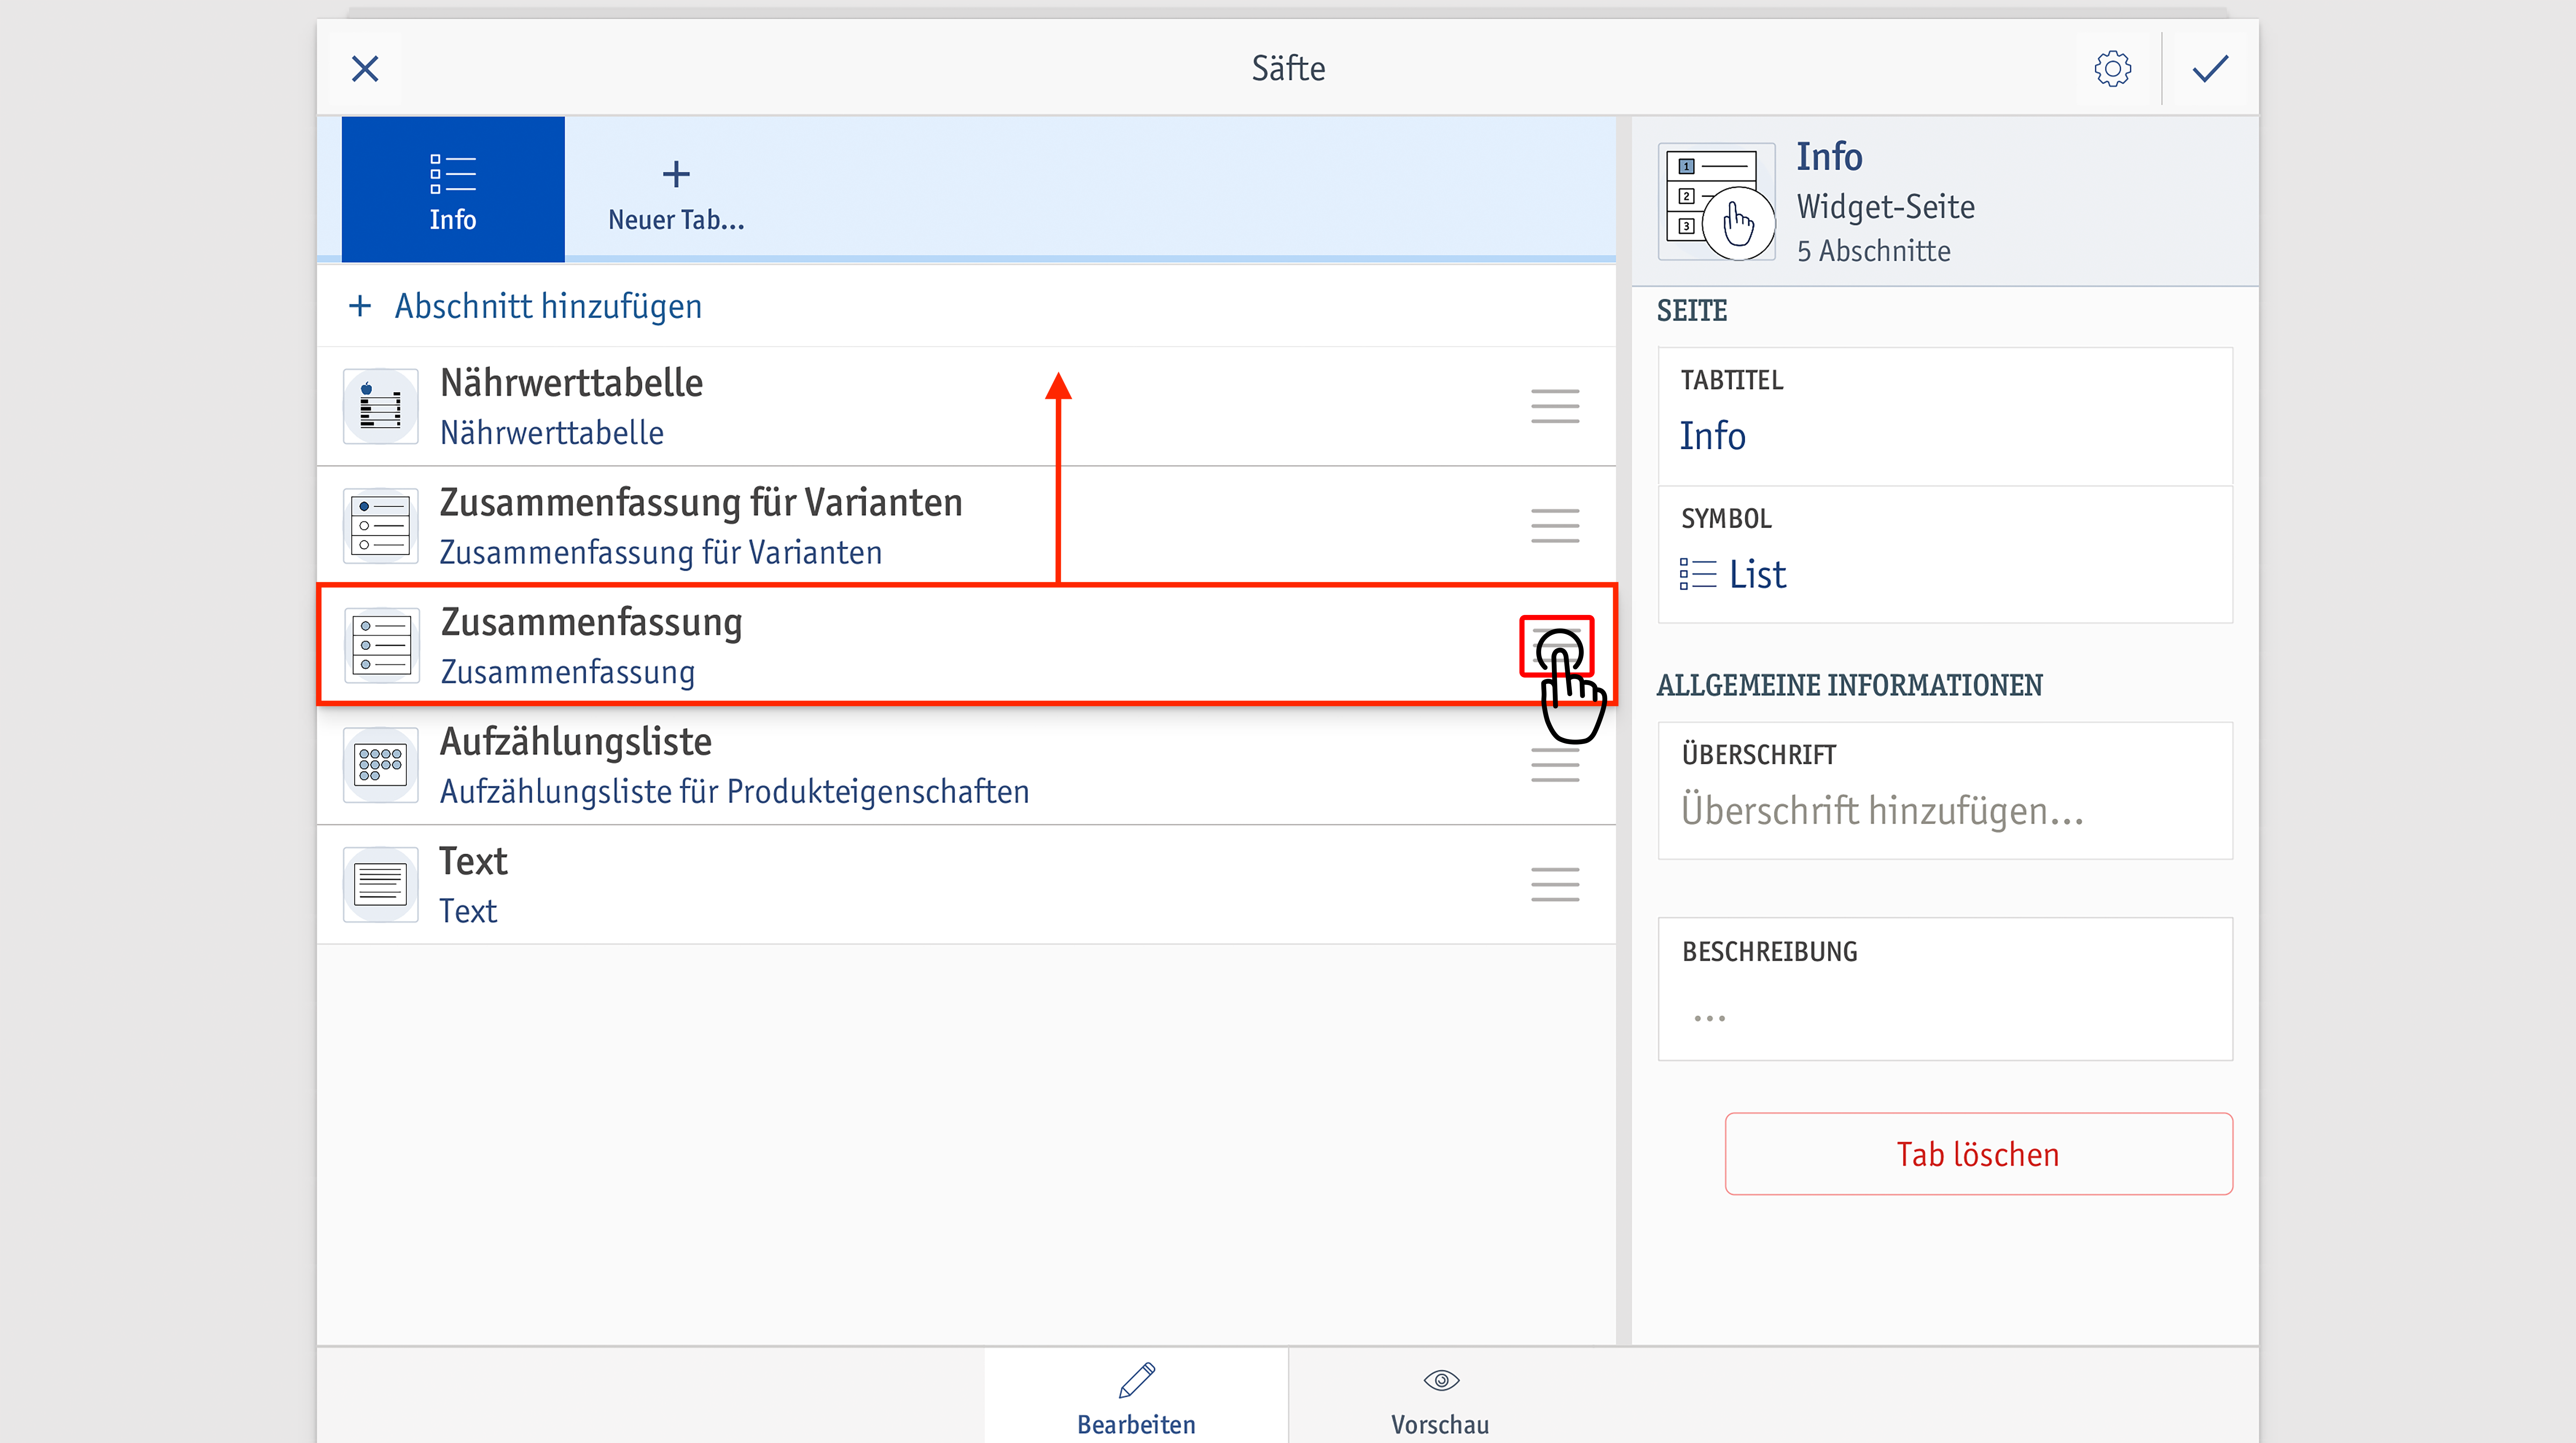Click Zusammenfassung für Varianten section icon

pos(381,526)
